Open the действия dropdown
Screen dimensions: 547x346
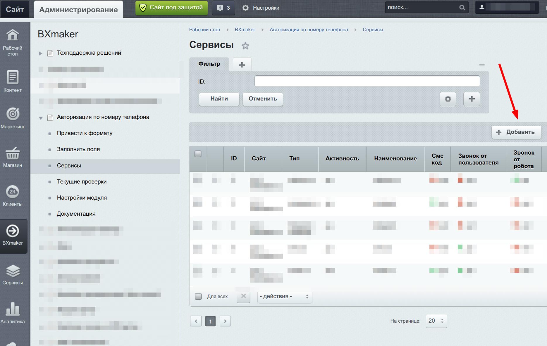click(285, 296)
